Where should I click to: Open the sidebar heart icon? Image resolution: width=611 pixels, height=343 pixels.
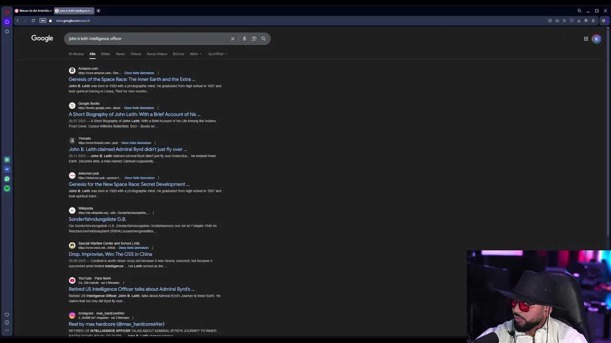7,315
